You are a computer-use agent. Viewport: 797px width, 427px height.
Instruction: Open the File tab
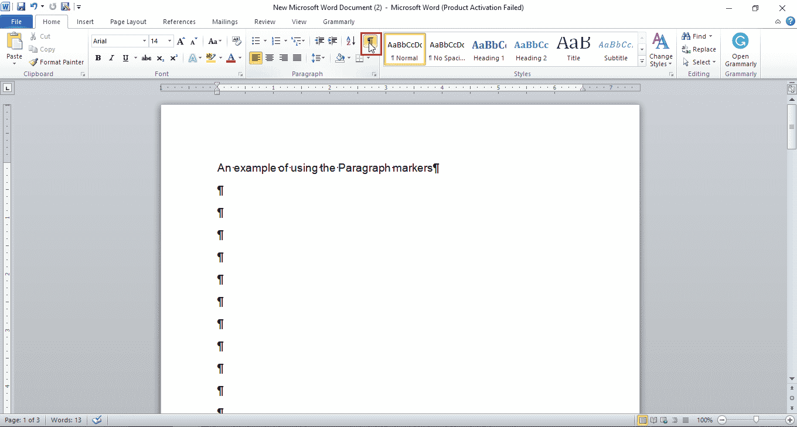coord(16,22)
